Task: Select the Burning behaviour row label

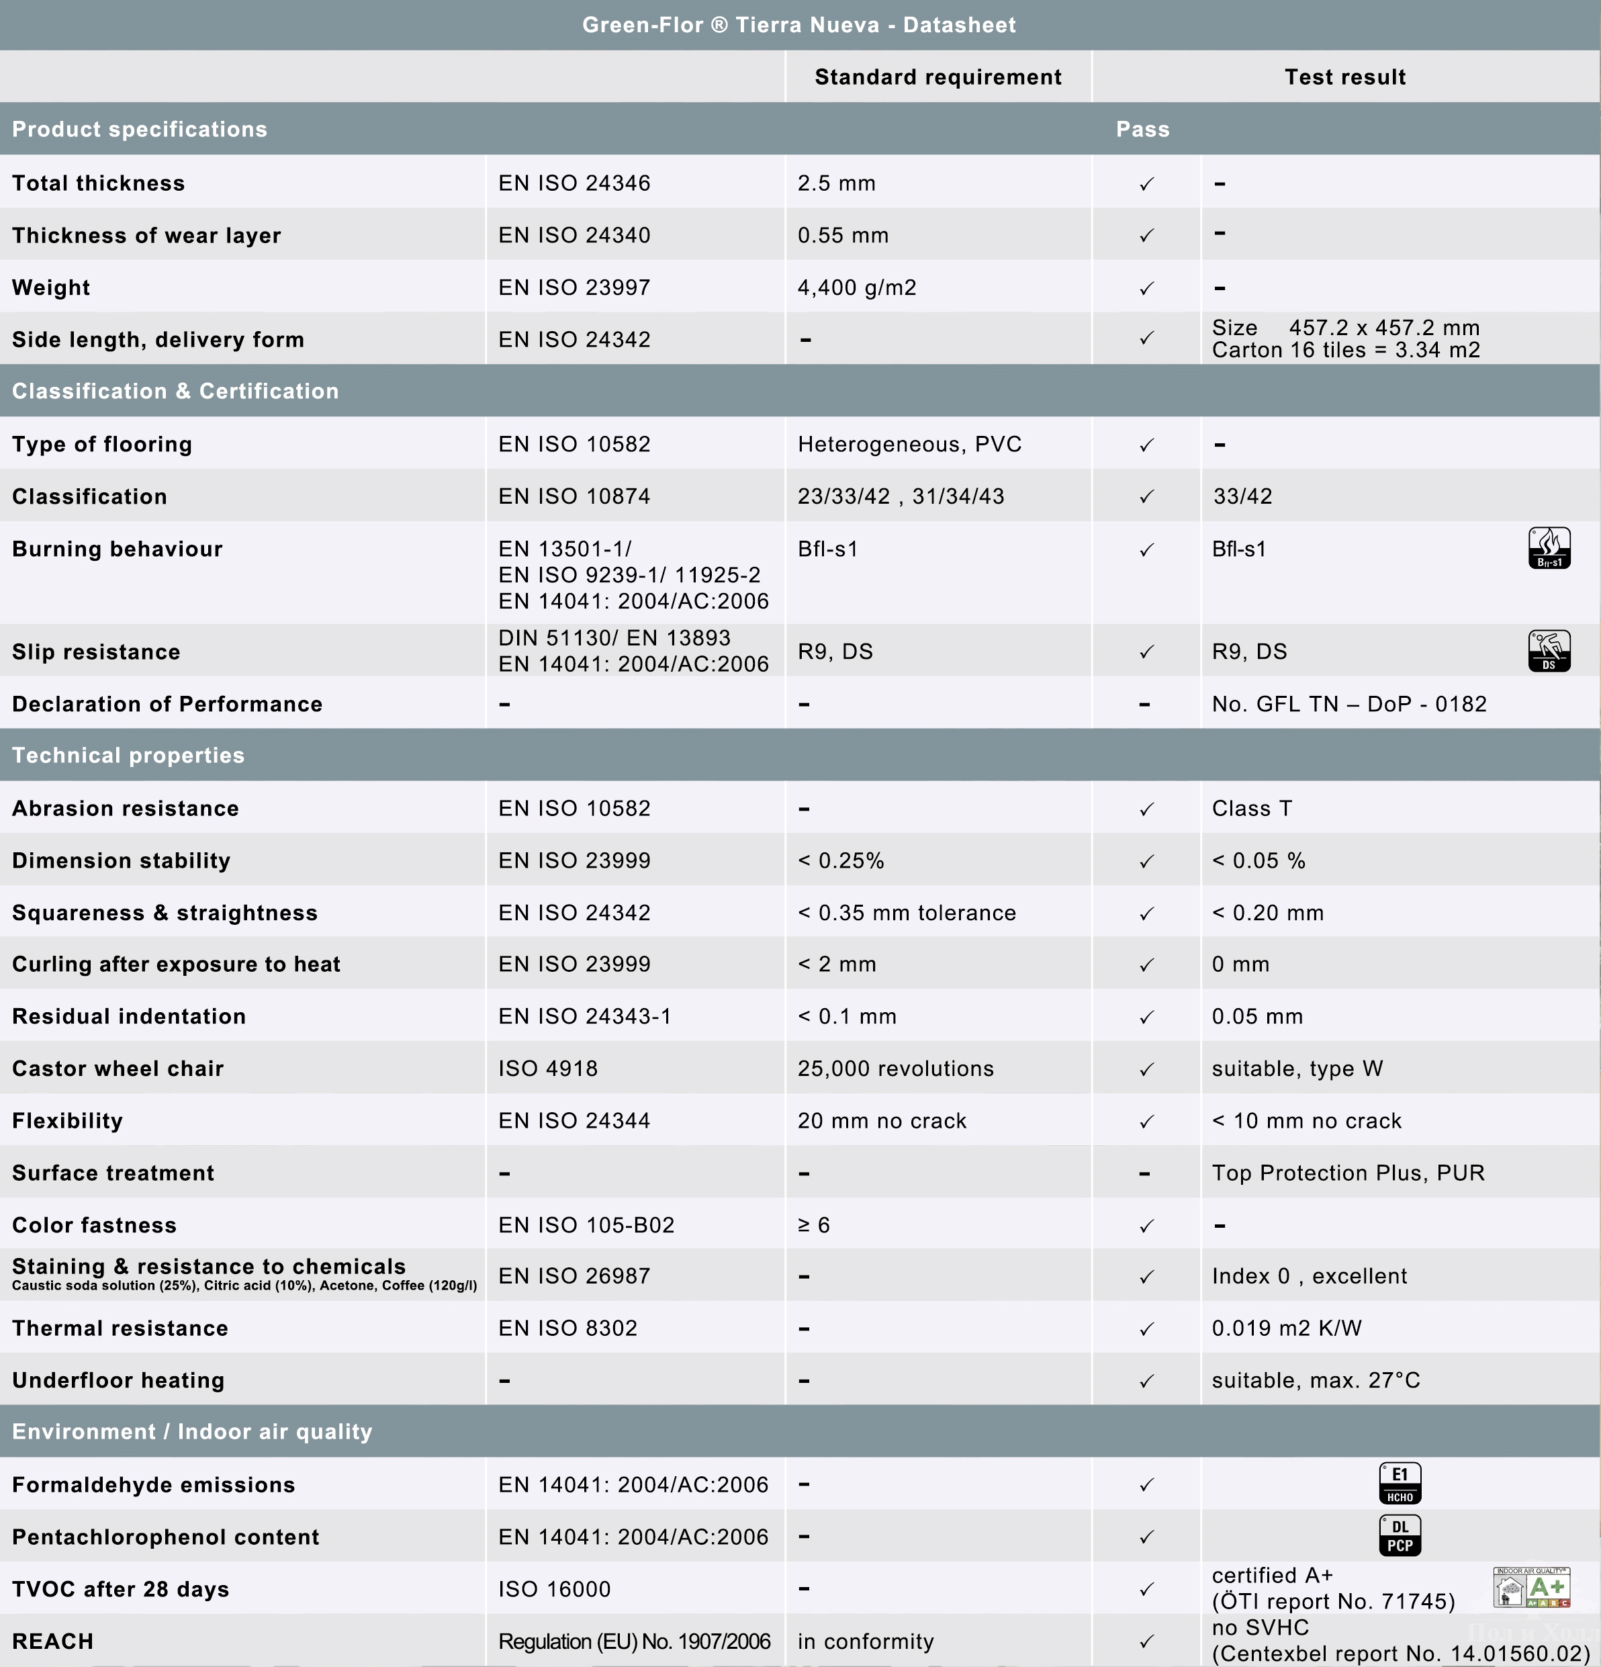Action: pyautogui.click(x=118, y=549)
